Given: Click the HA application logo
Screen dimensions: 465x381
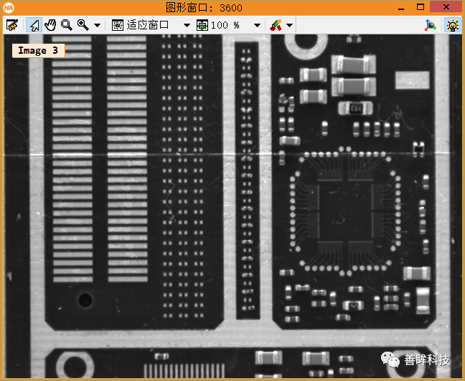Looking at the screenshot, I should tap(9, 8).
